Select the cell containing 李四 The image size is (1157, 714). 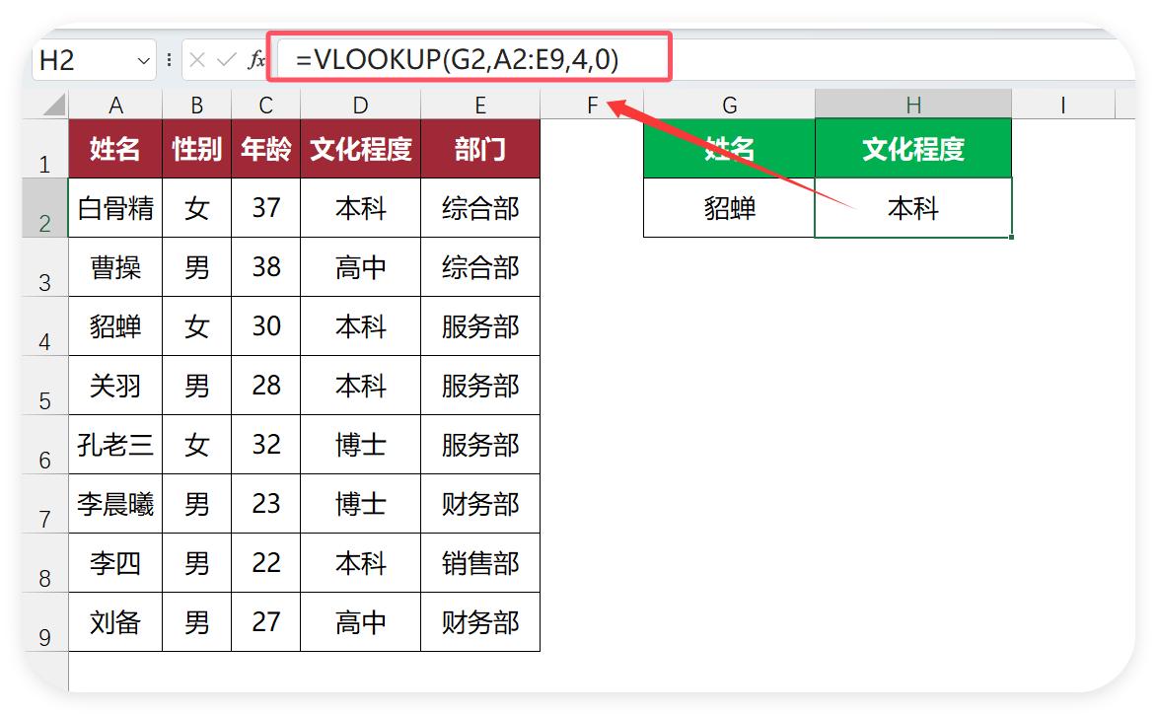(x=115, y=562)
